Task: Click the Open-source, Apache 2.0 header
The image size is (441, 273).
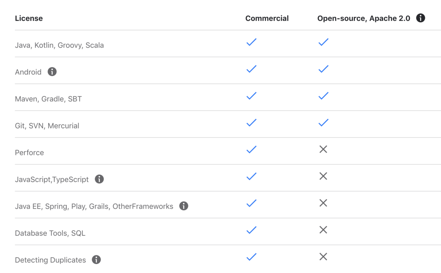Action: tap(363, 19)
